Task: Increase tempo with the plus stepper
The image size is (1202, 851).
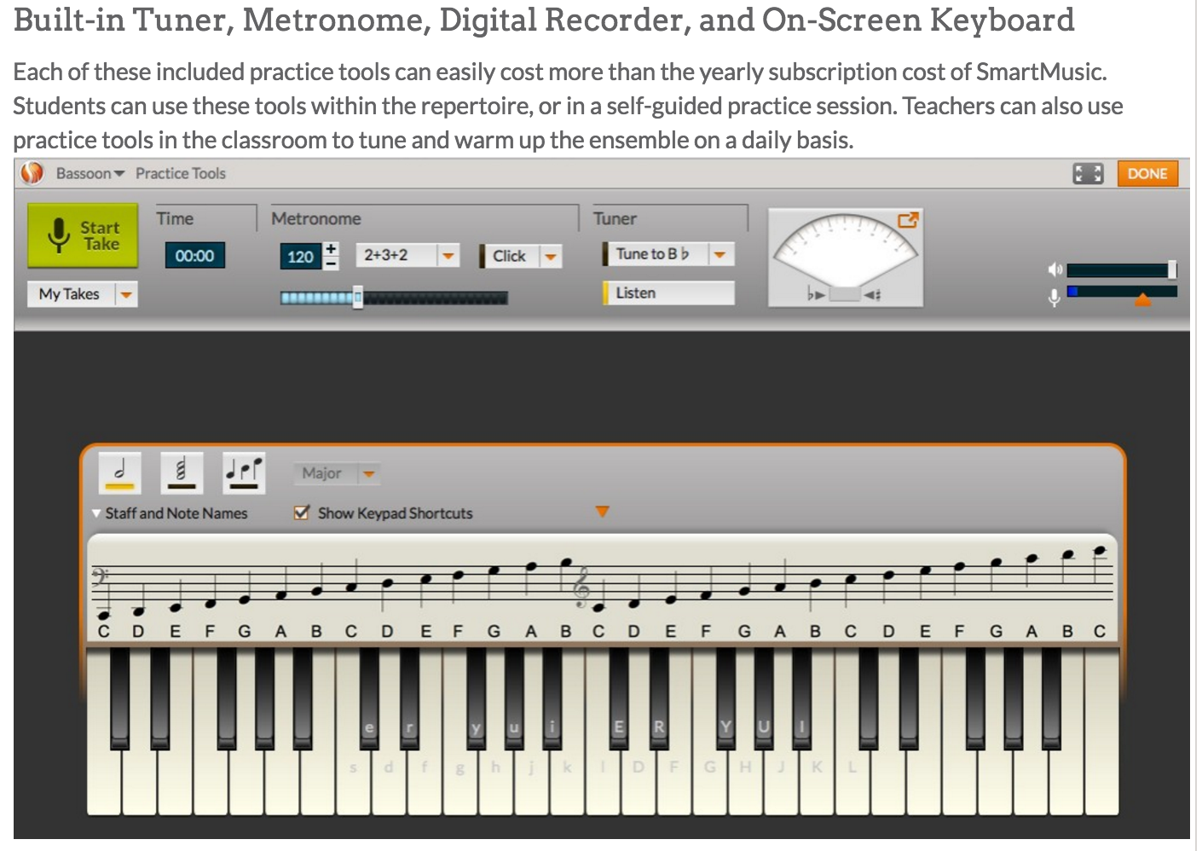Action: 331,249
